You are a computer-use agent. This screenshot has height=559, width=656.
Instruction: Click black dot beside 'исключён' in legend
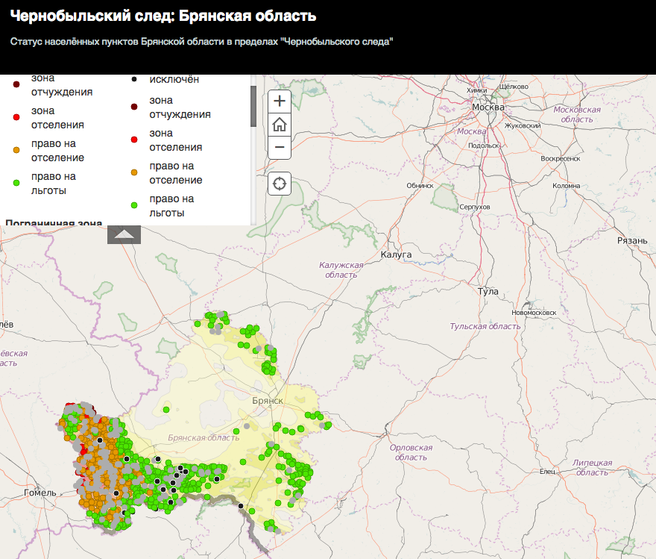pos(134,79)
